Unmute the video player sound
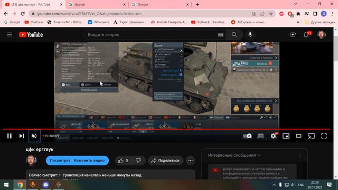The image size is (338, 190). (x=34, y=136)
